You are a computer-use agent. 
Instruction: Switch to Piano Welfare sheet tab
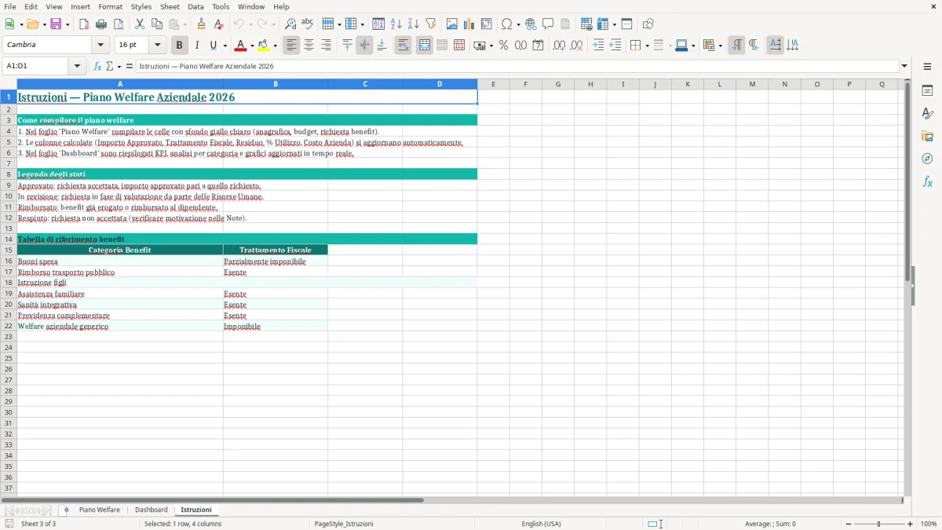(100, 510)
